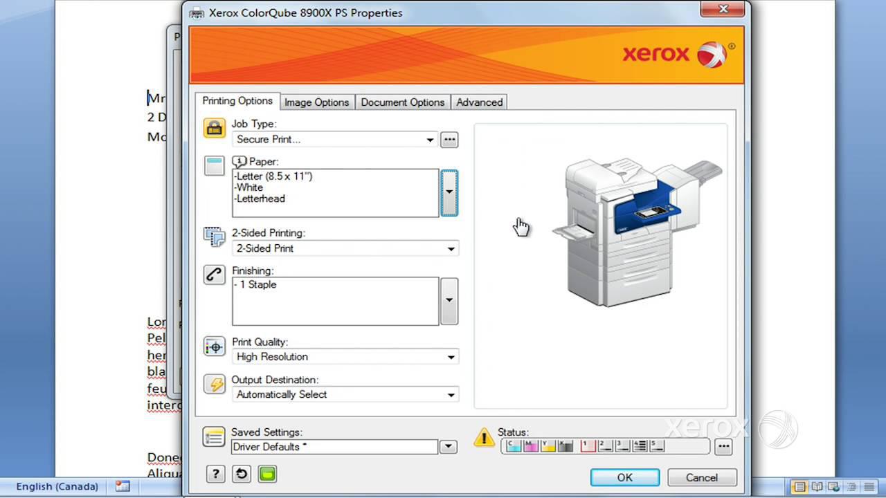Viewport: 886px width, 498px height.
Task: Click OK to confirm printer properties
Action: [x=625, y=477]
